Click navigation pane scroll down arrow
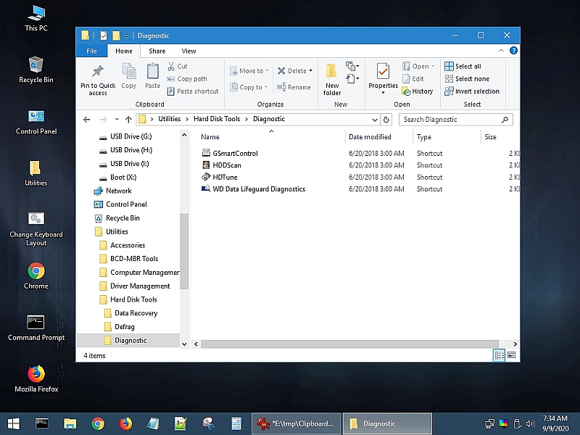The image size is (580, 435). (x=184, y=344)
